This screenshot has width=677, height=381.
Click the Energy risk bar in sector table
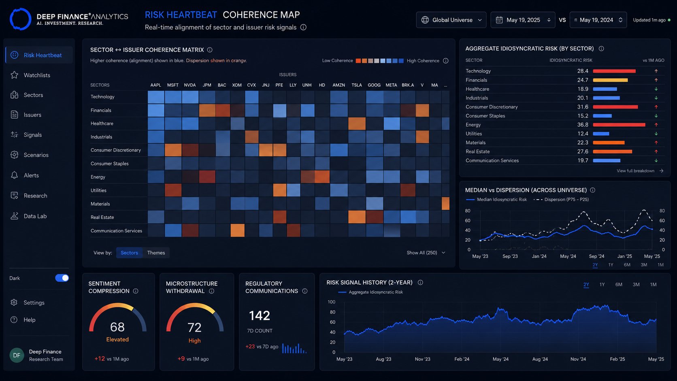(619, 125)
